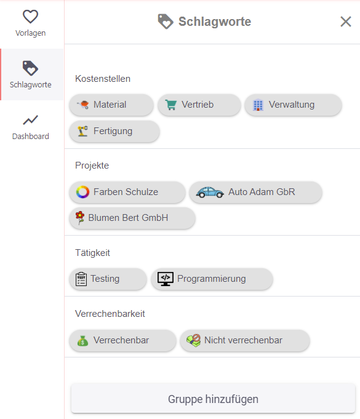Select the Tätigkeit group heading
The width and height of the screenshot is (360, 419).
pyautogui.click(x=92, y=253)
